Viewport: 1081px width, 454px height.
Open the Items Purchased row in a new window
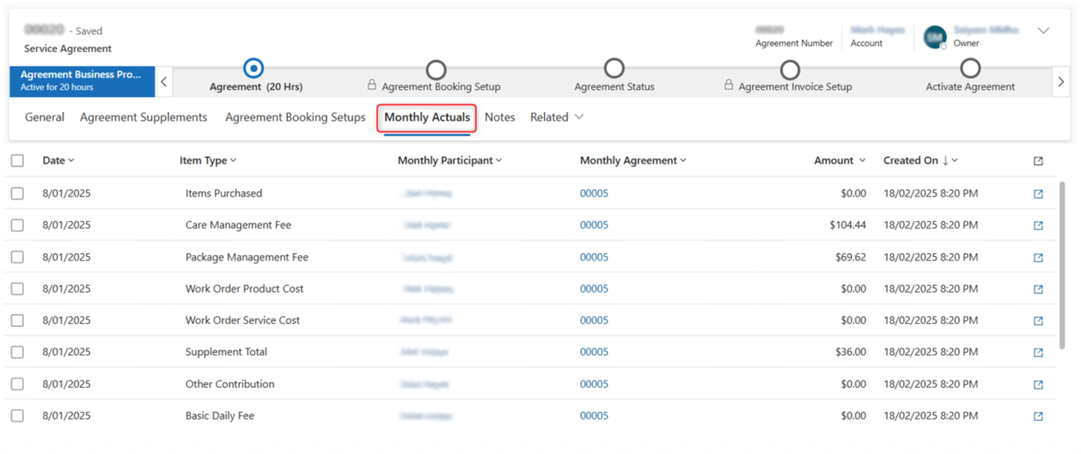[1038, 194]
